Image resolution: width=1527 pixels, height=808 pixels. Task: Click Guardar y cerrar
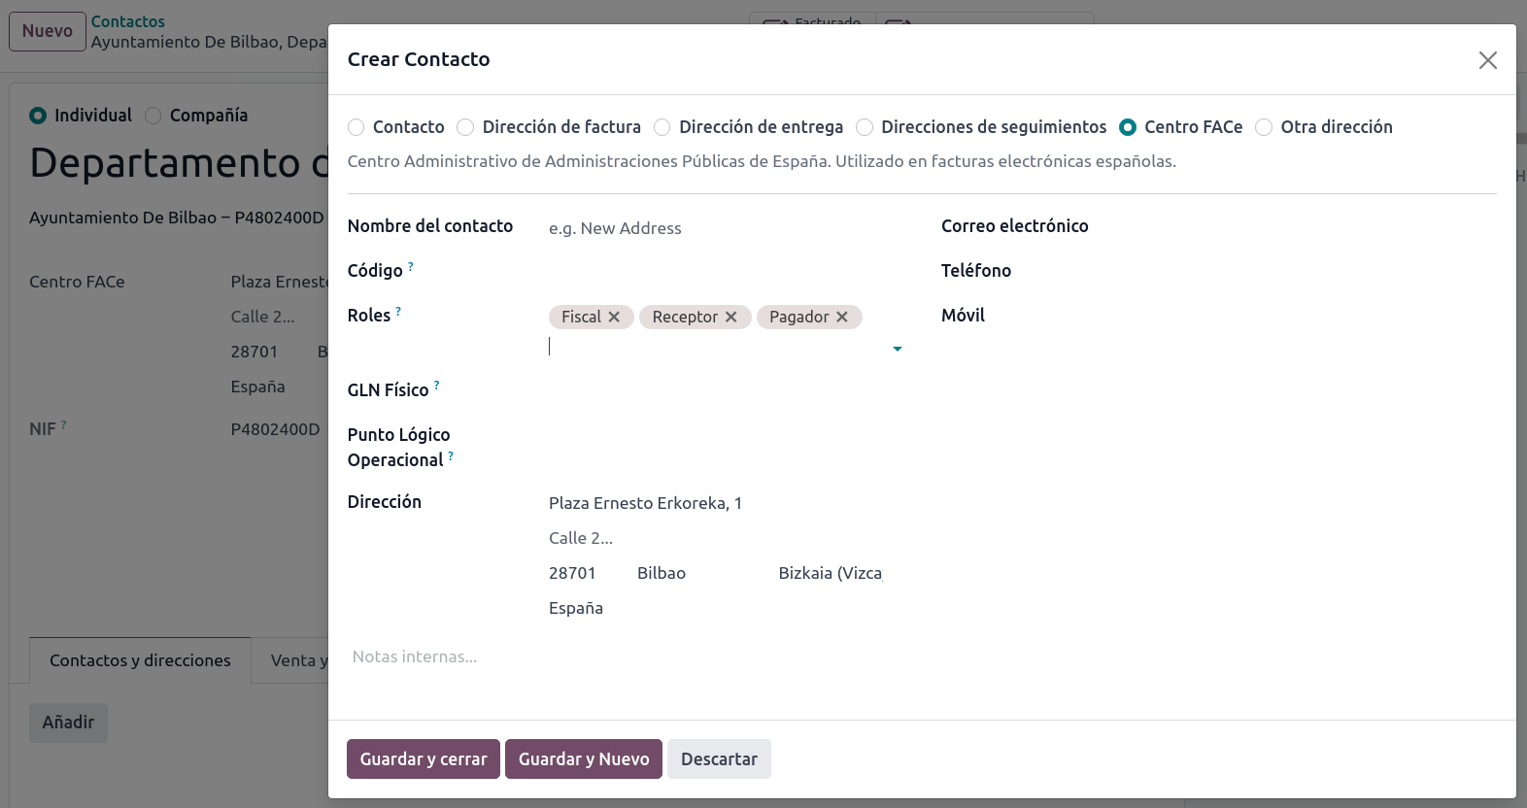423,758
